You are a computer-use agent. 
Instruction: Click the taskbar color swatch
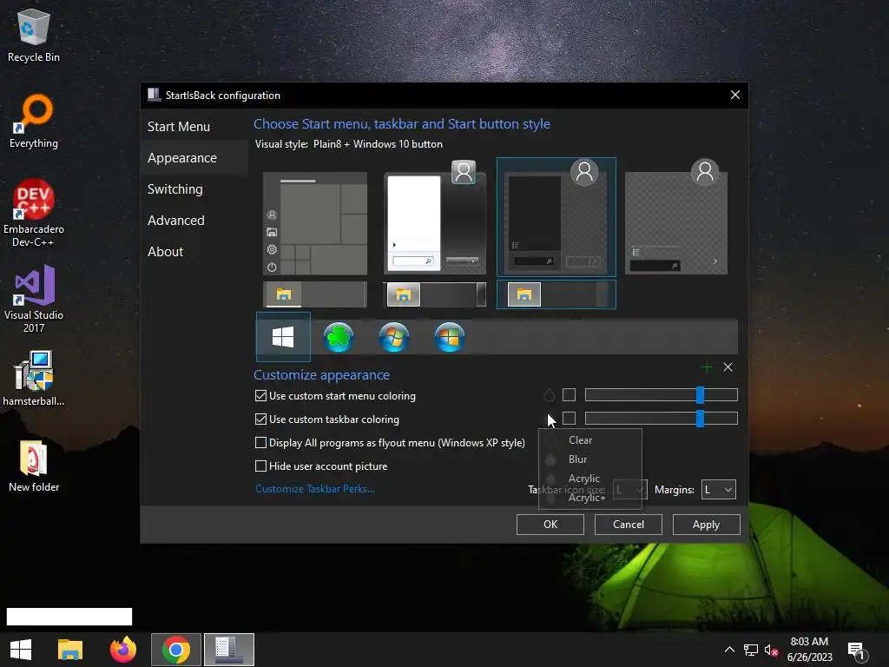coord(570,419)
